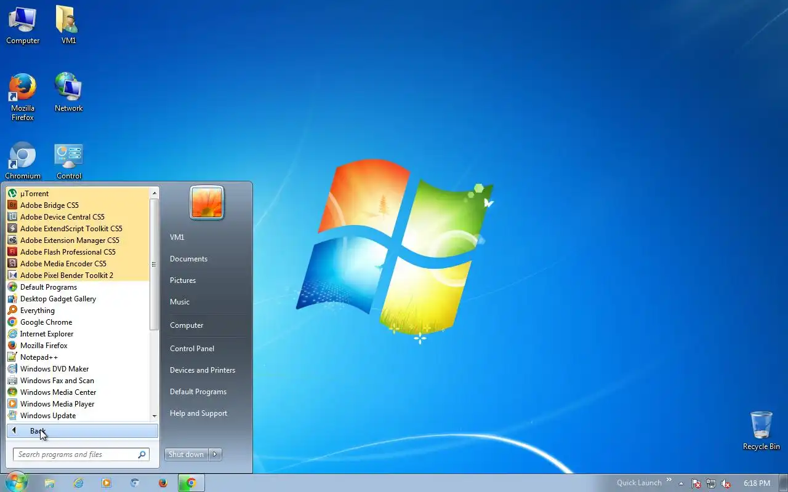Screen dimensions: 788x492
Task: Select the VM1 folder desktop icon
Action: [68, 25]
